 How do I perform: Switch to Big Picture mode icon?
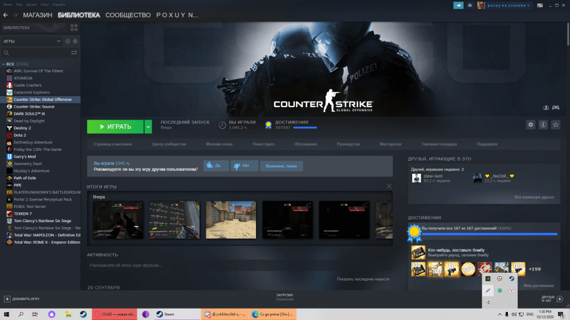(x=540, y=6)
